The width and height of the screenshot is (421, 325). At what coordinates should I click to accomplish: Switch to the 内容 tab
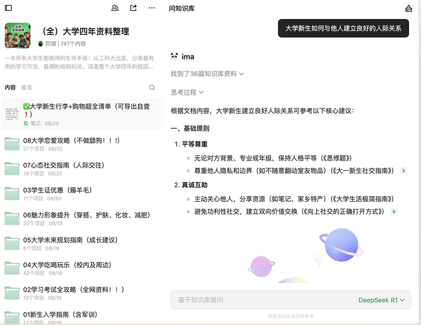[10, 87]
